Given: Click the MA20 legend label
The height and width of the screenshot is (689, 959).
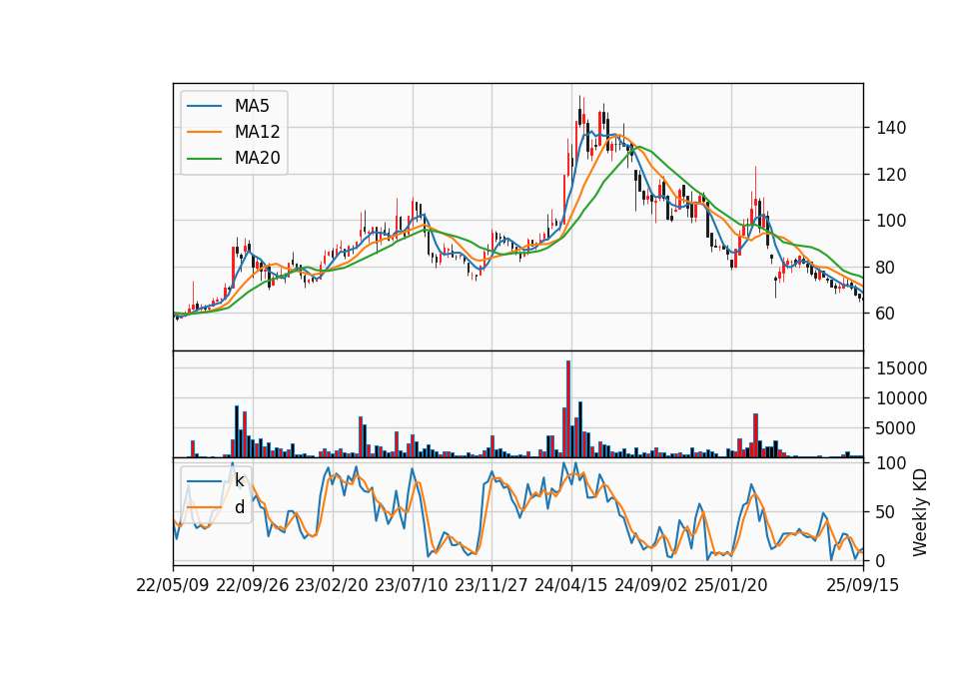Looking at the screenshot, I should pyautogui.click(x=257, y=158).
